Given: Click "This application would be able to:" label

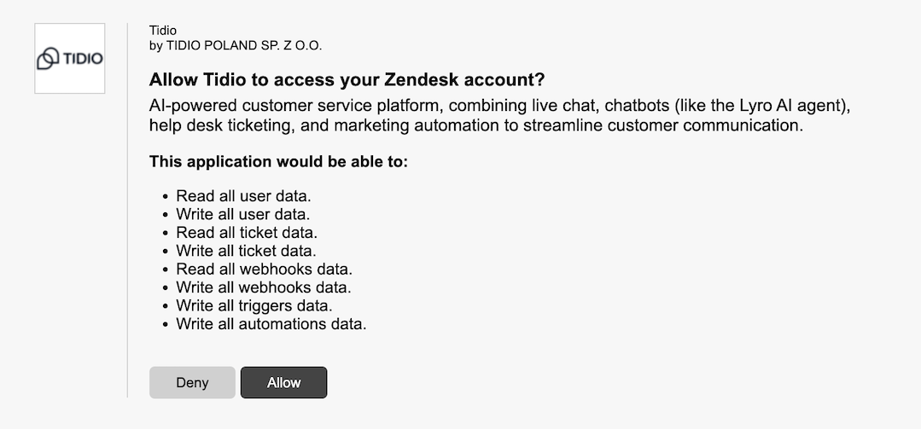Looking at the screenshot, I should click(x=278, y=161).
